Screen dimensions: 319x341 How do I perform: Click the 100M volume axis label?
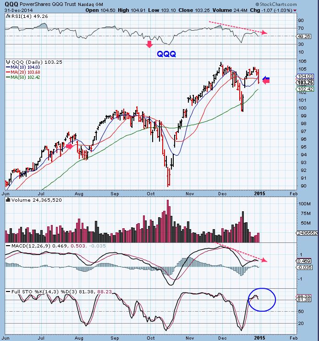tap(304, 204)
